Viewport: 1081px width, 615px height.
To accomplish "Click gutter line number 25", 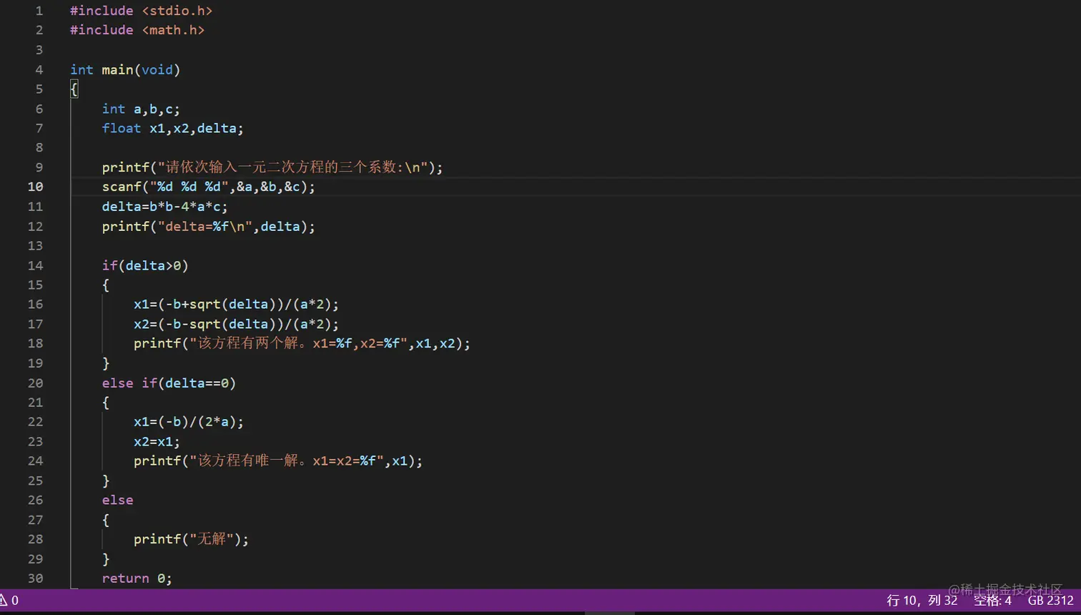I will tap(36, 481).
